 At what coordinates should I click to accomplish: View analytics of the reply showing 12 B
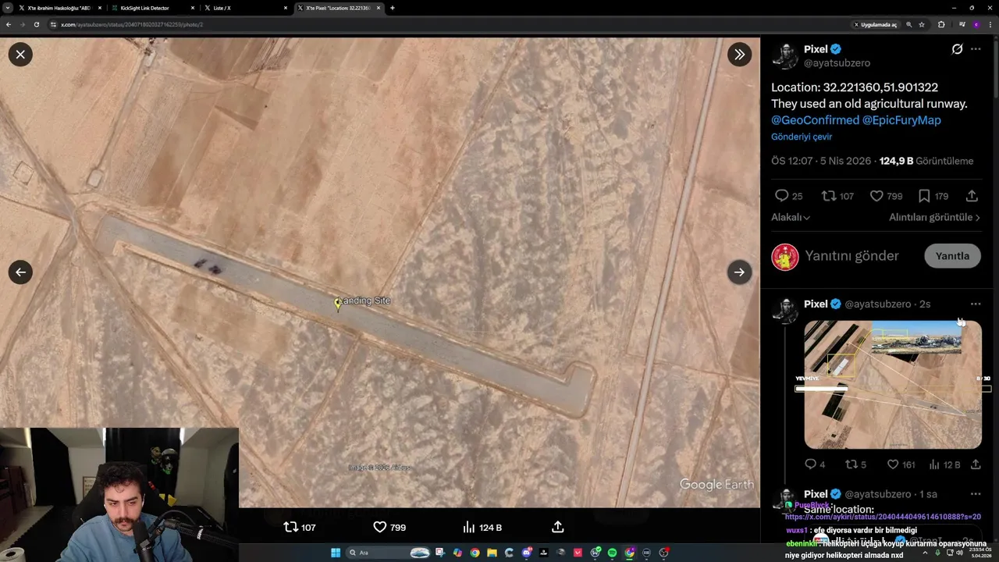pyautogui.click(x=934, y=464)
